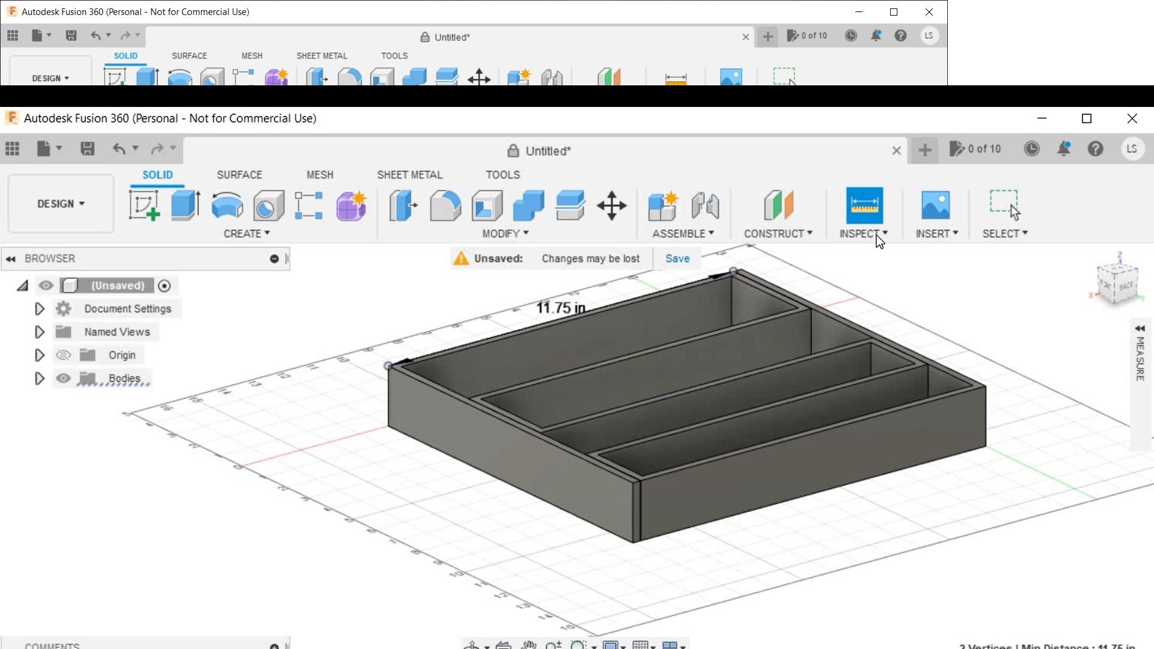Hide the Bodies folder

pos(63,378)
